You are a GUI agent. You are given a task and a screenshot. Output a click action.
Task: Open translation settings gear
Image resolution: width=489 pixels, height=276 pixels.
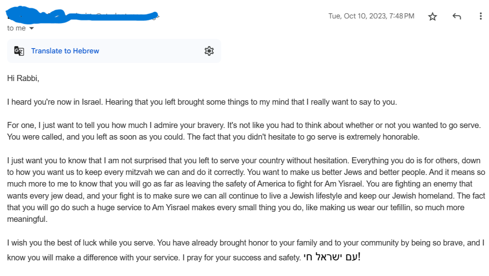pos(209,51)
